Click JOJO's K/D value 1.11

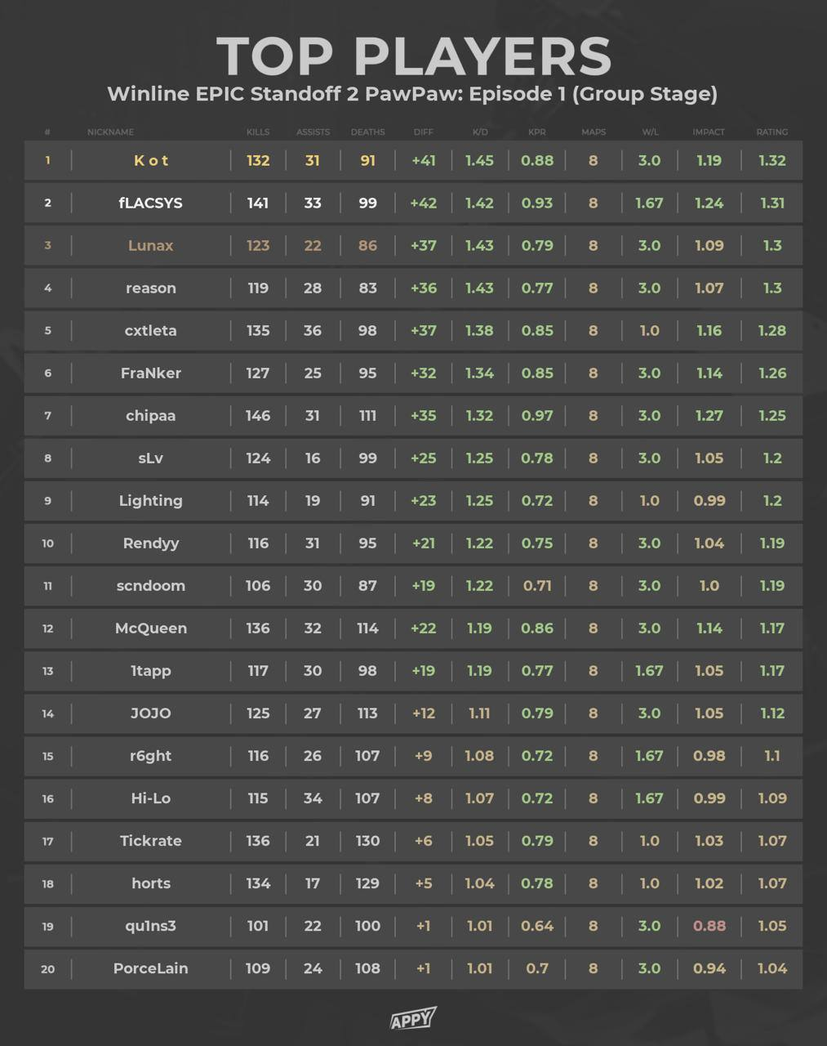[479, 713]
